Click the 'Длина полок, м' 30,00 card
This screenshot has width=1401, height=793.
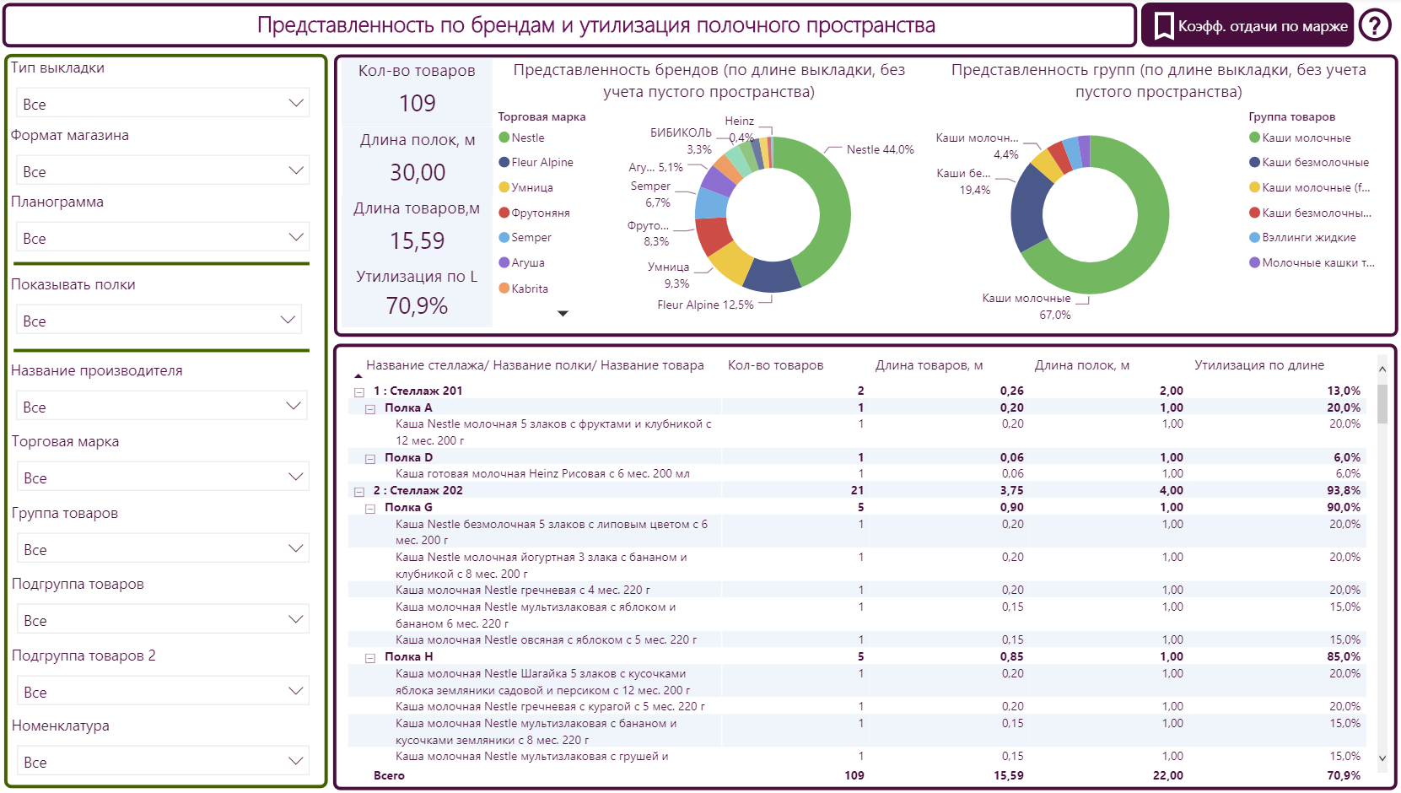pos(417,159)
